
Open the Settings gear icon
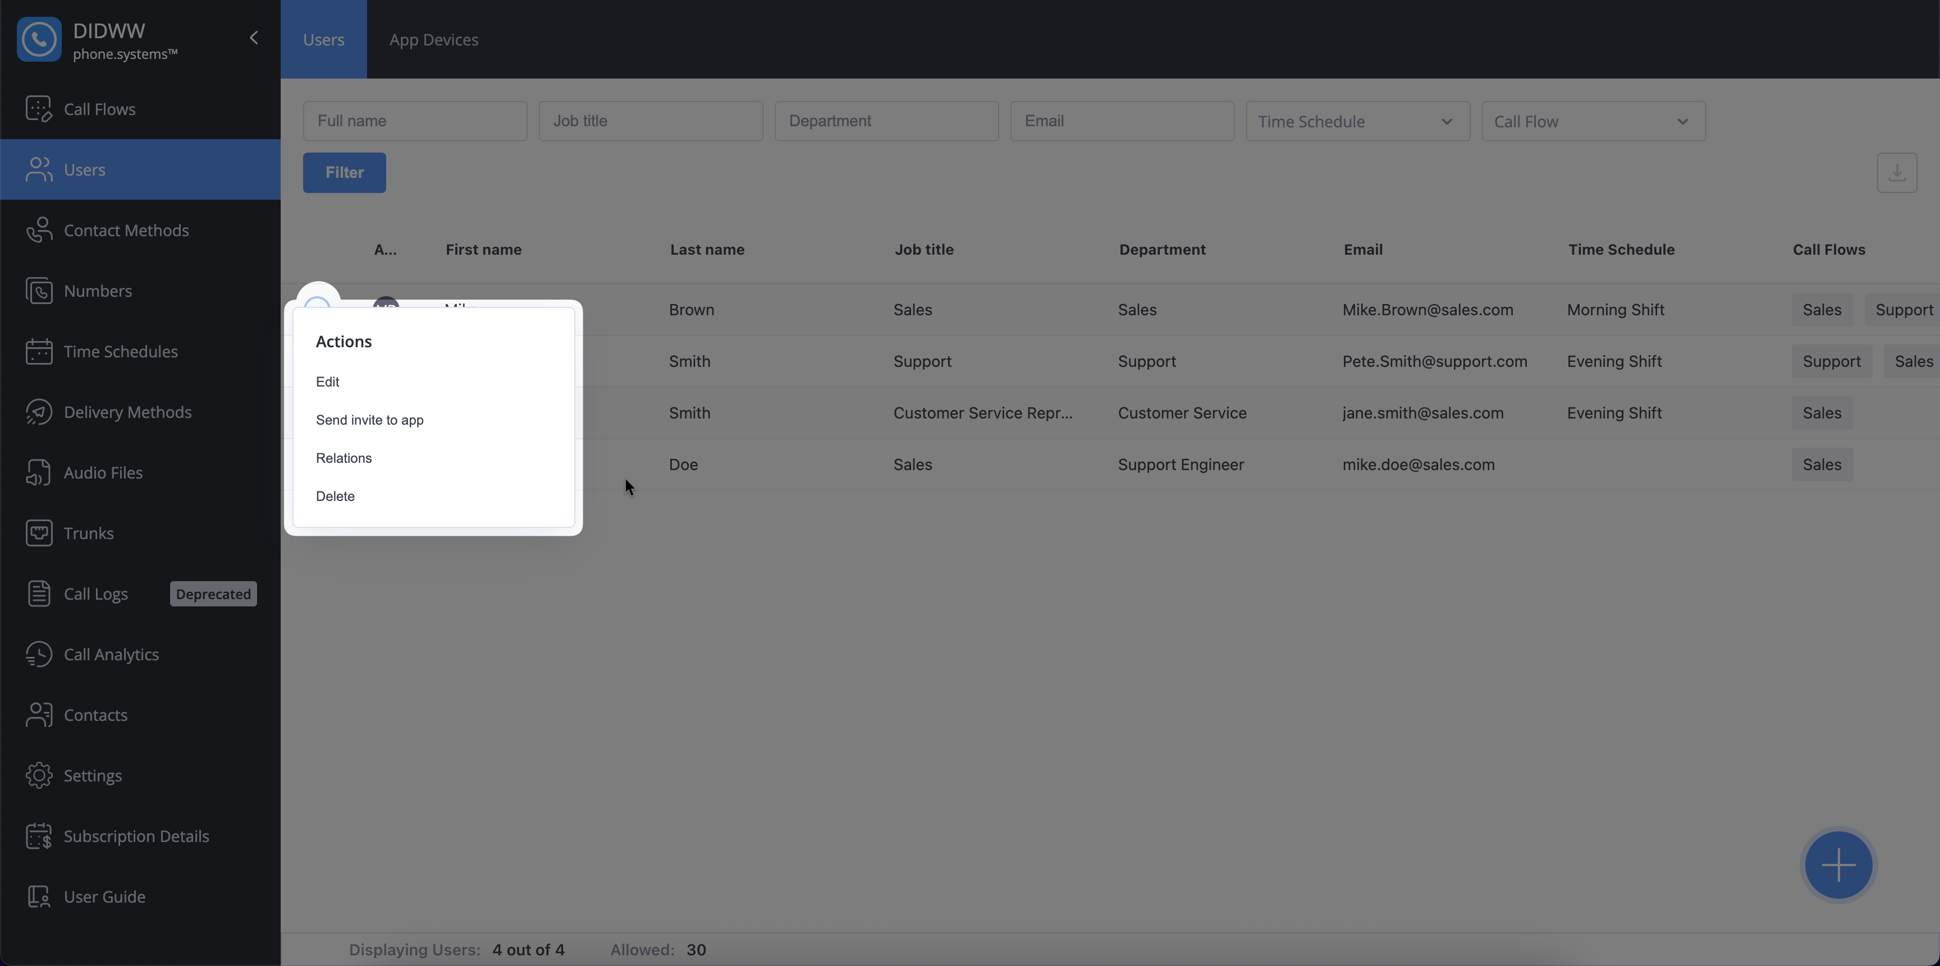38,776
